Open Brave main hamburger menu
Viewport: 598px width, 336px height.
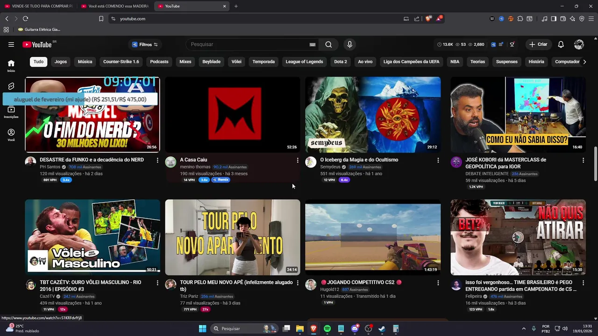point(591,19)
